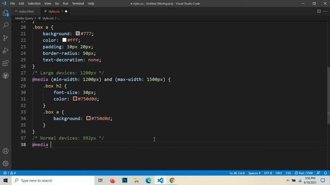Open File Explorer from the taskbar

(x=136, y=180)
